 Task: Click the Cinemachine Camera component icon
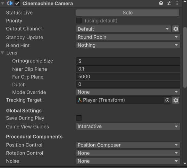tap(10, 3)
